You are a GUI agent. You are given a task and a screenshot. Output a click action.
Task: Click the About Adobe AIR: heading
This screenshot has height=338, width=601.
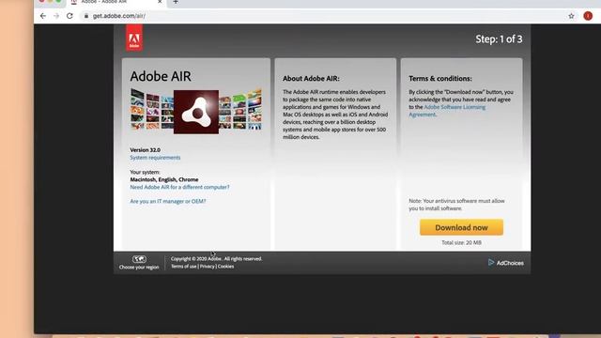pyautogui.click(x=311, y=78)
